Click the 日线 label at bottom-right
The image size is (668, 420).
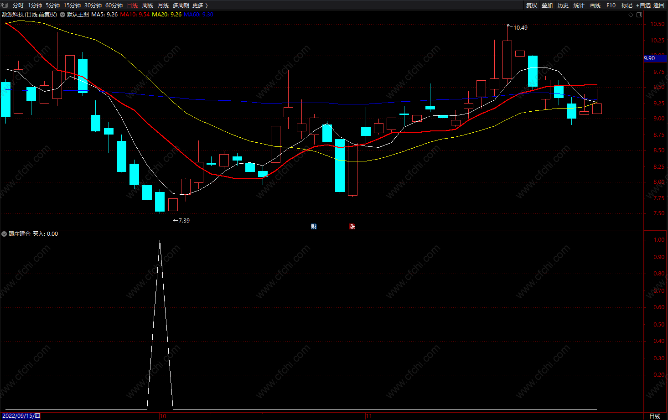coord(655,416)
